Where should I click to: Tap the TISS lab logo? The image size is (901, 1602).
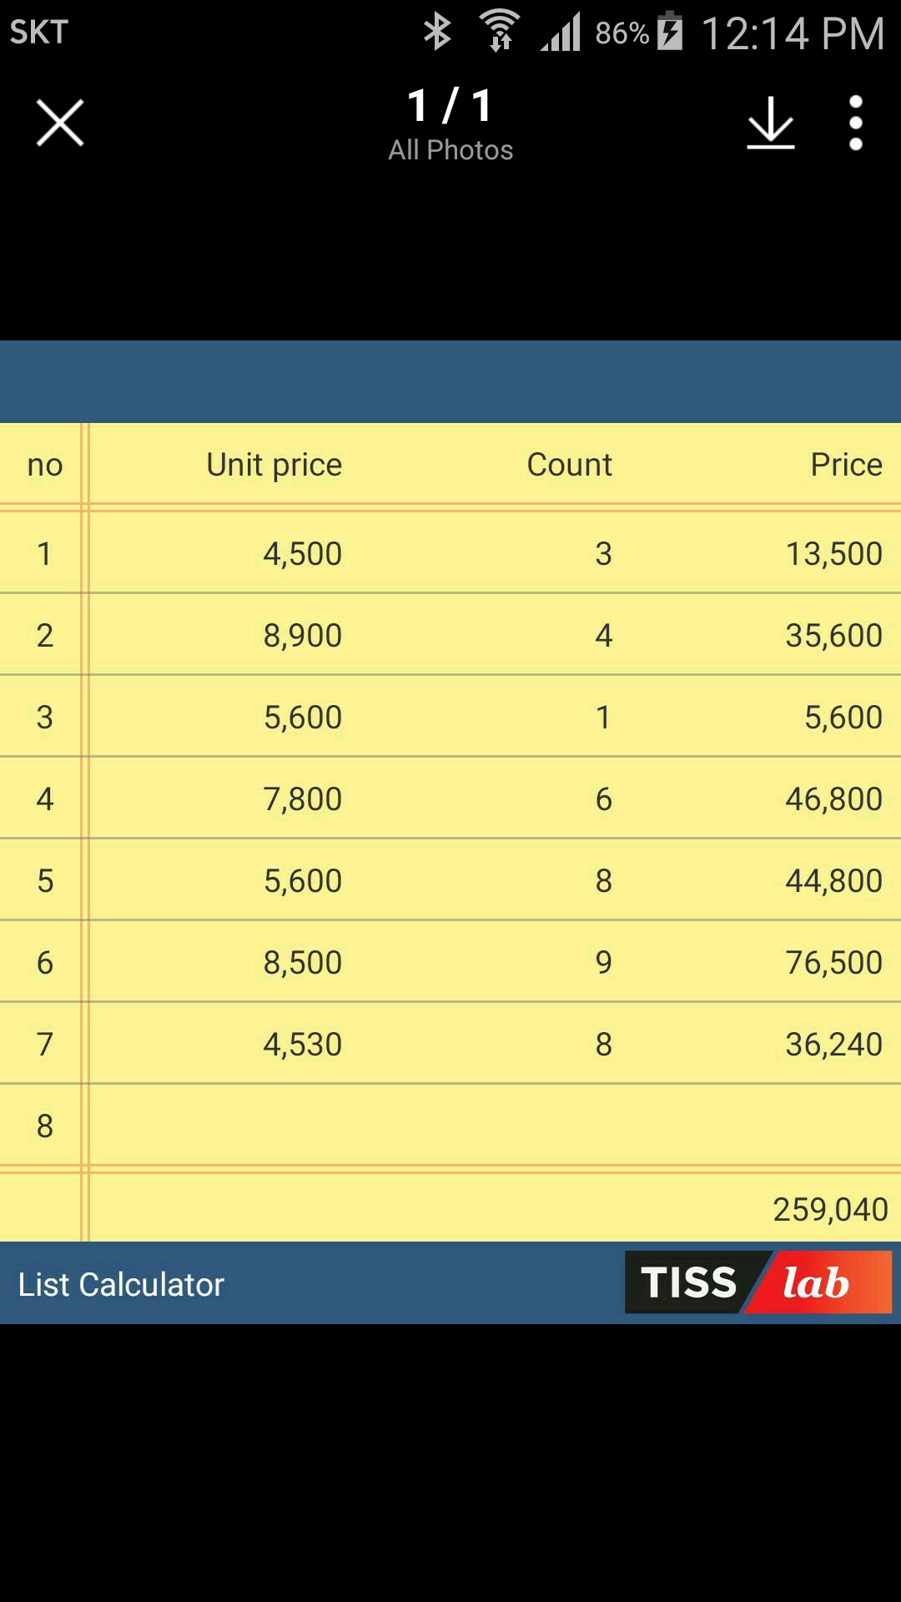tap(758, 1282)
